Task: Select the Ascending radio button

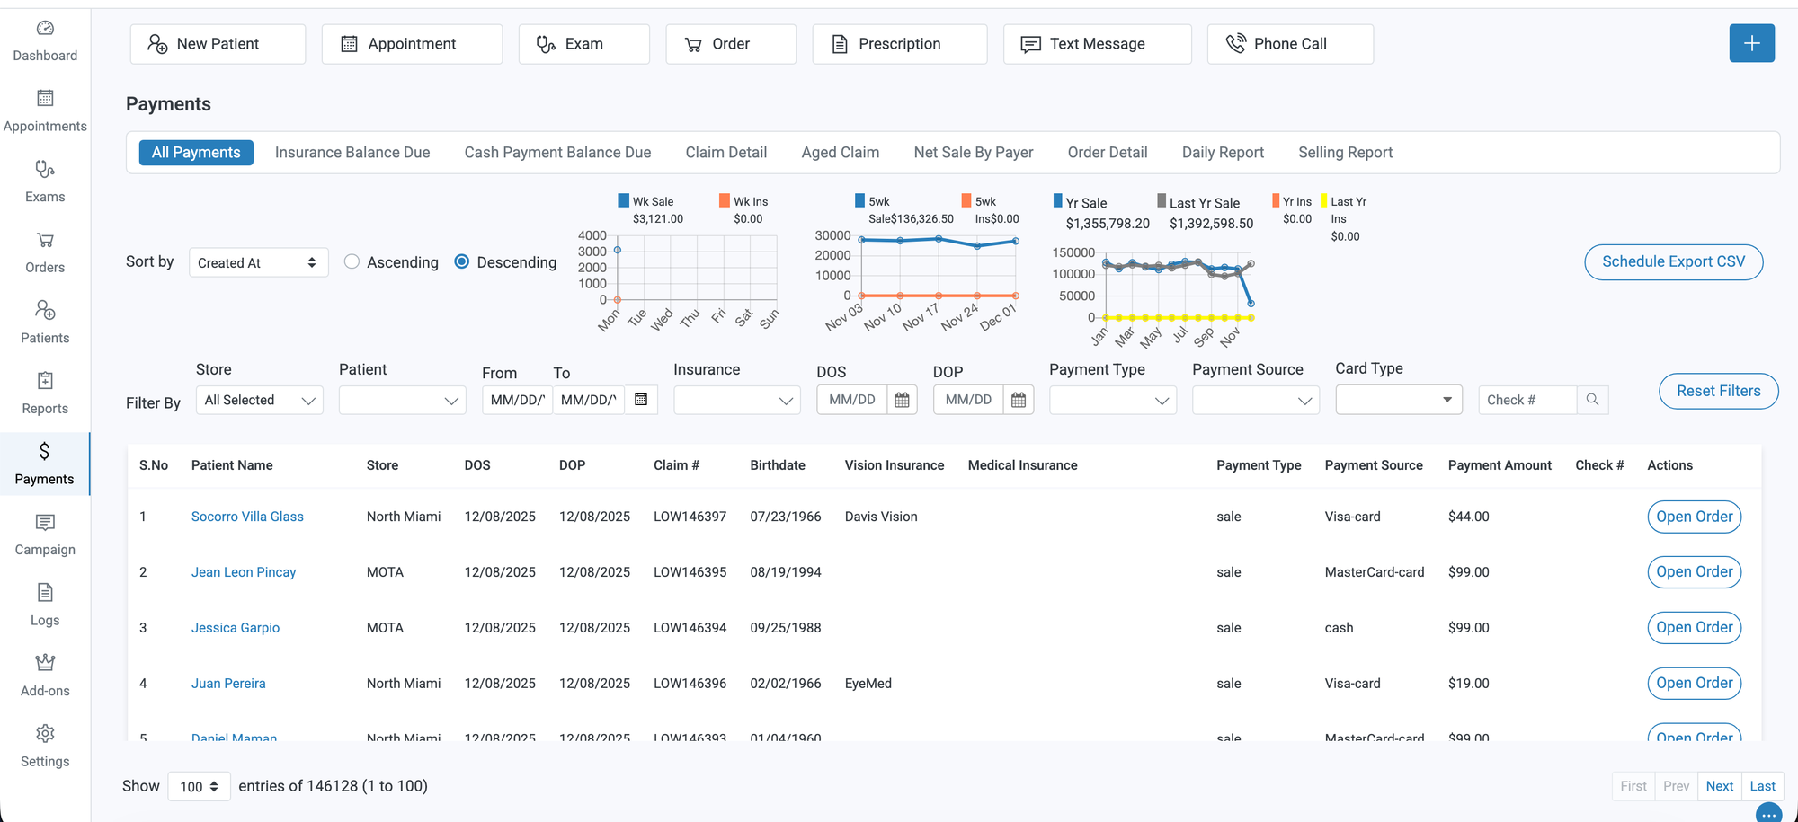Action: tap(352, 261)
